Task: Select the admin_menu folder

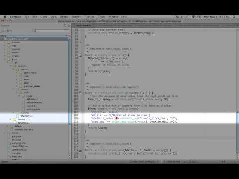Action: [x=30, y=73]
